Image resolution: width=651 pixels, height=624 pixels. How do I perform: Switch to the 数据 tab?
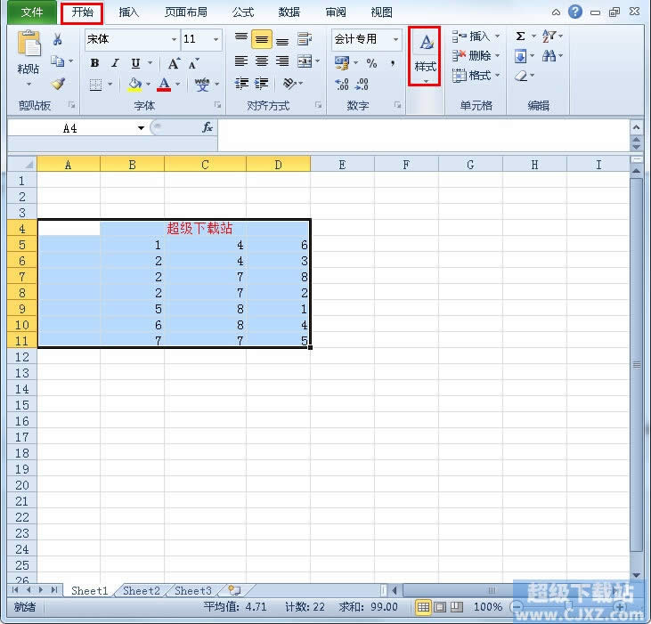click(x=289, y=12)
